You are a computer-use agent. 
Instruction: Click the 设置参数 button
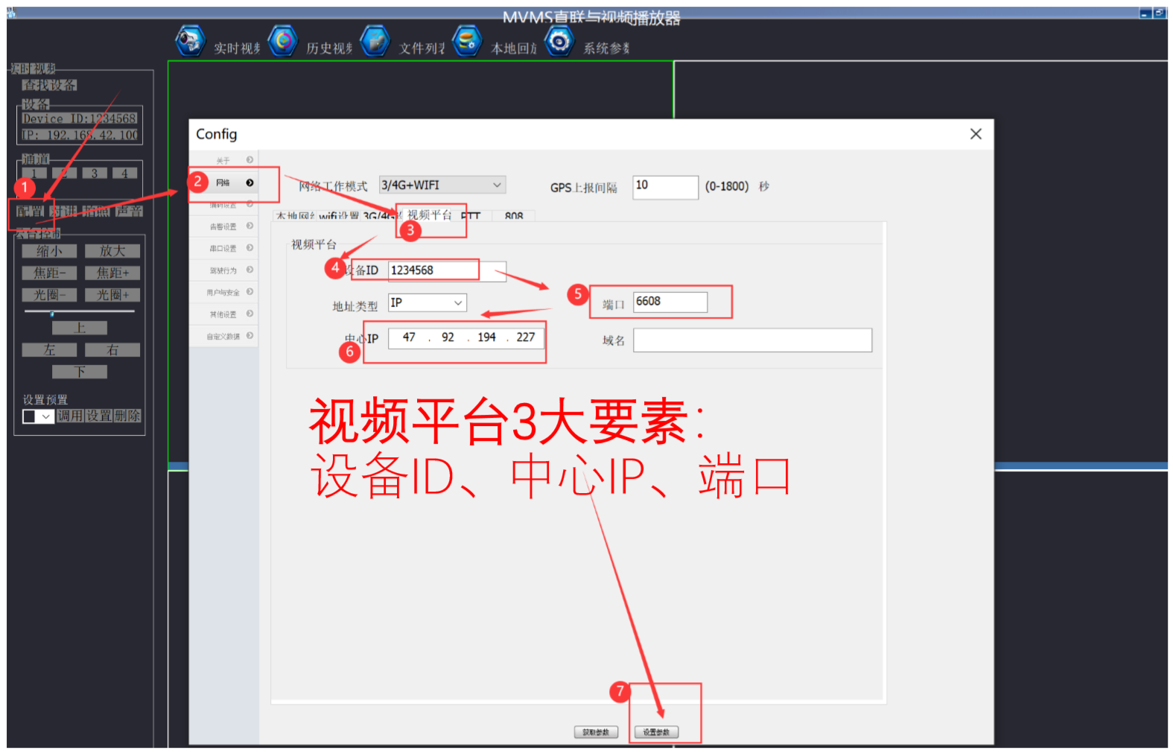click(656, 732)
